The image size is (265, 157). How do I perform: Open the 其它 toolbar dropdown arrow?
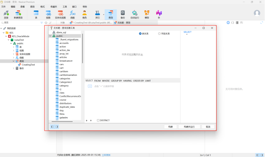tap(104, 14)
